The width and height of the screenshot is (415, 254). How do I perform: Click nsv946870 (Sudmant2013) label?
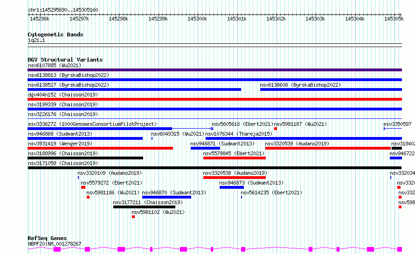click(174, 192)
